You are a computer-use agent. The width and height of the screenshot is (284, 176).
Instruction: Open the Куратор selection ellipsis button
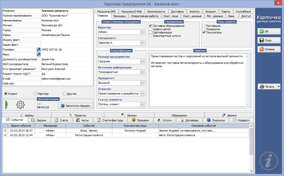[142, 32]
